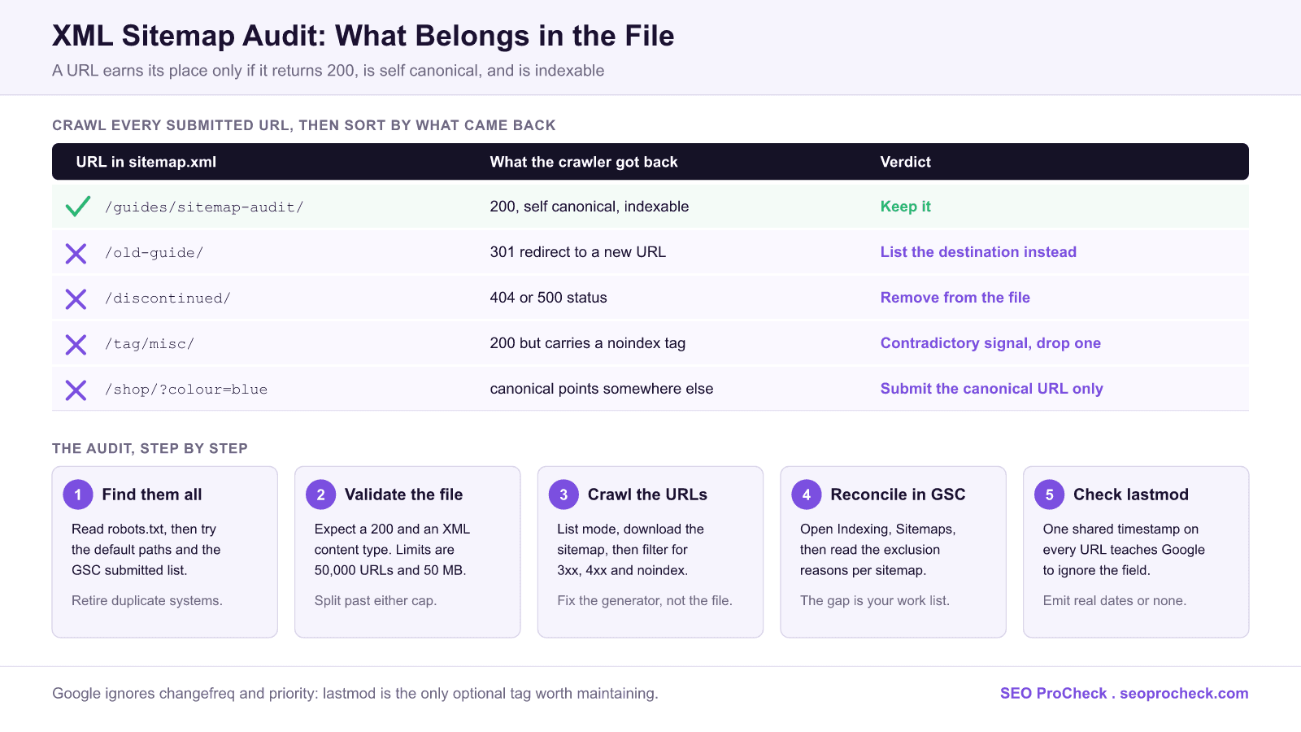Click the "Keep it" verdict text
This screenshot has height=732, width=1301.
point(905,207)
